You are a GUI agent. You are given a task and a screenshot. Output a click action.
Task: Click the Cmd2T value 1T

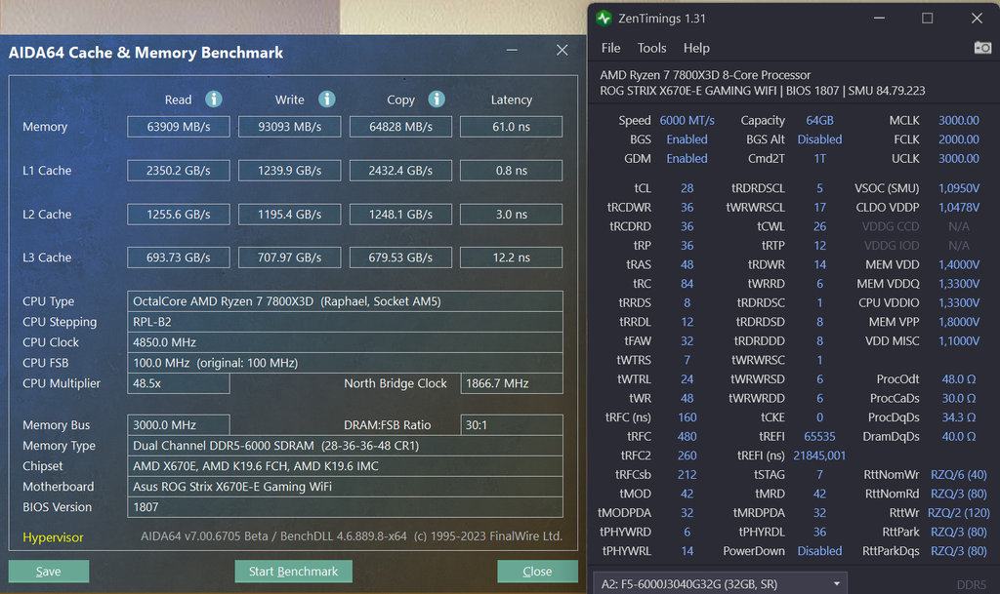click(x=819, y=159)
